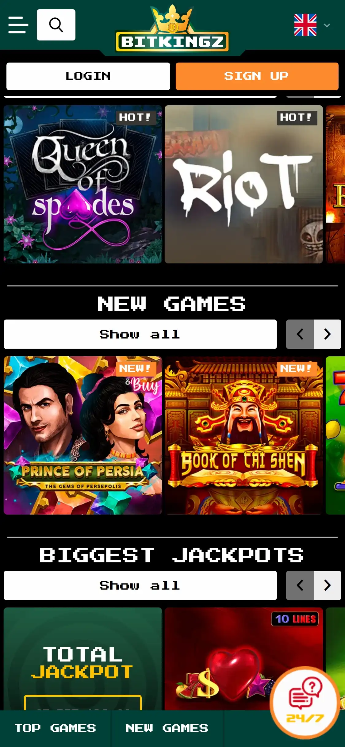Switch to TOP GAMES bottom tab
The image size is (345, 747).
click(x=56, y=728)
